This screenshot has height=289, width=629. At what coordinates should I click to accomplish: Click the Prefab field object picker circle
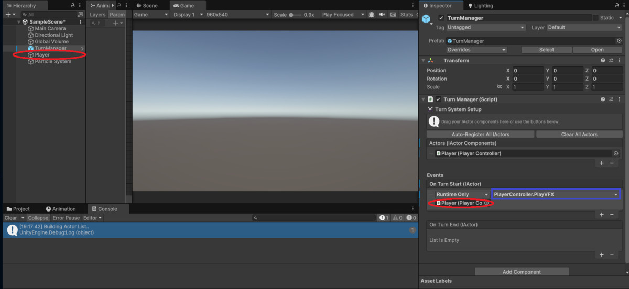pos(619,41)
